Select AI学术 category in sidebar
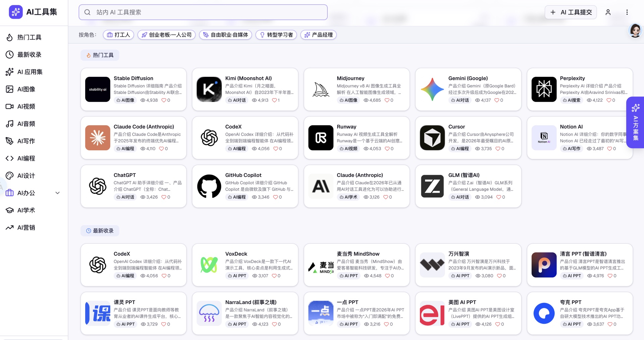 tap(34, 210)
